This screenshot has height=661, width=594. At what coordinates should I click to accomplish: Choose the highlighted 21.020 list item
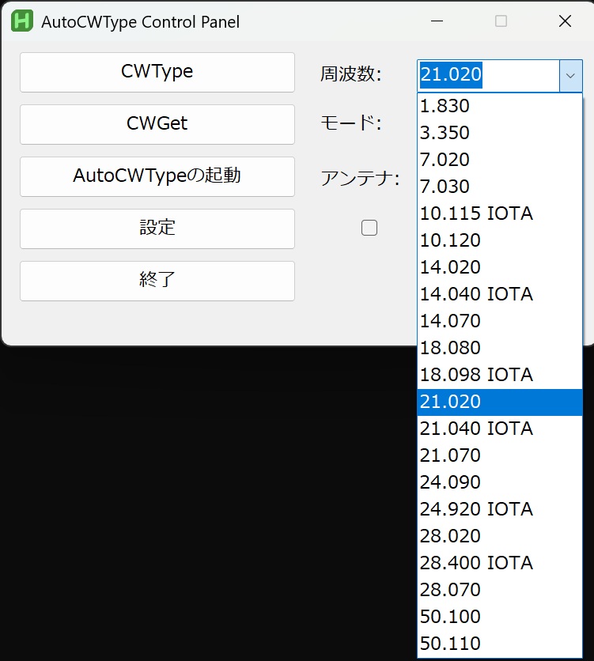point(500,402)
